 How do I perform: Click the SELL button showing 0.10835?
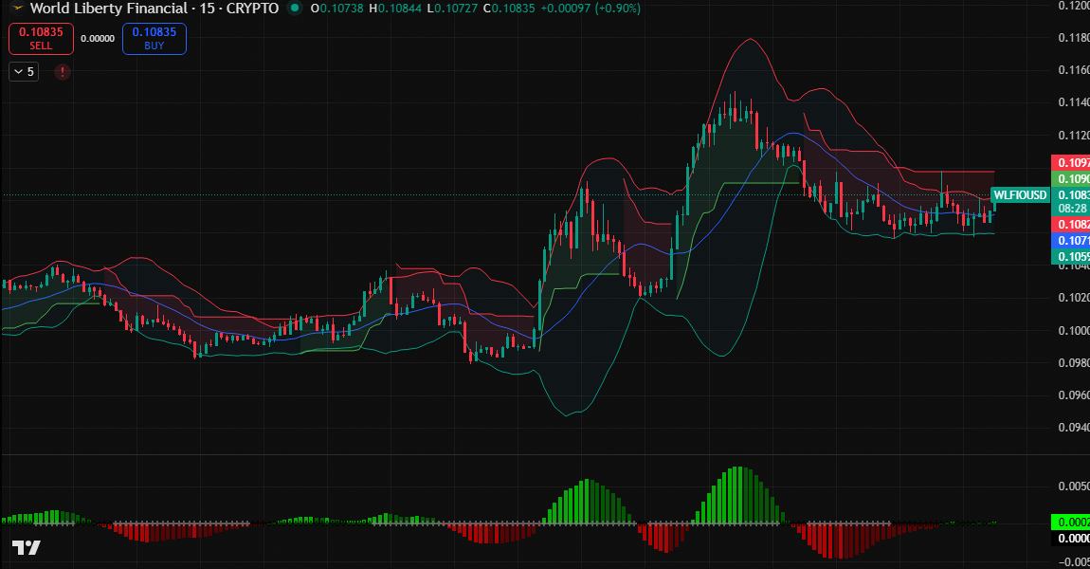[x=40, y=38]
